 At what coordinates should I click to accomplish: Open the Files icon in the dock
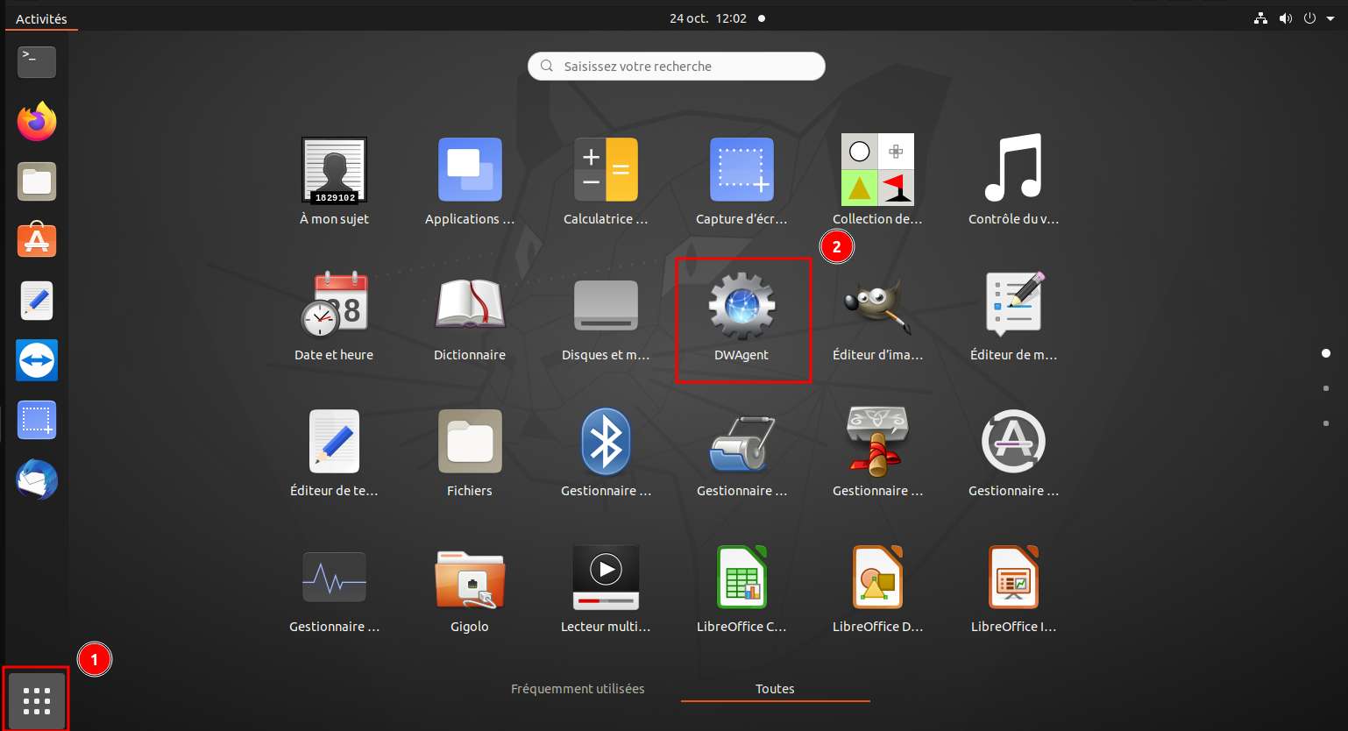tap(37, 181)
